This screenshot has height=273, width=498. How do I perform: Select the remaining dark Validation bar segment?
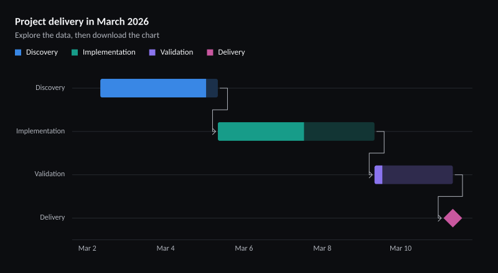pos(418,175)
